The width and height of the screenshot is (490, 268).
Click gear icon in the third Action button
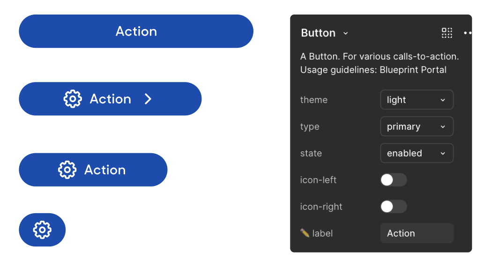[x=67, y=170]
